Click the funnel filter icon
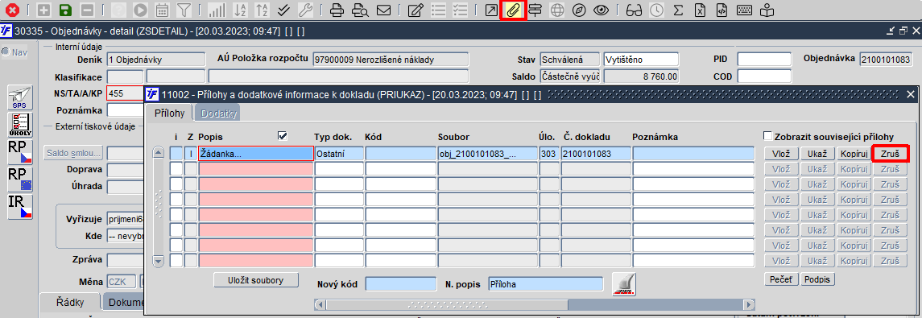922x318 pixels. pos(184,10)
